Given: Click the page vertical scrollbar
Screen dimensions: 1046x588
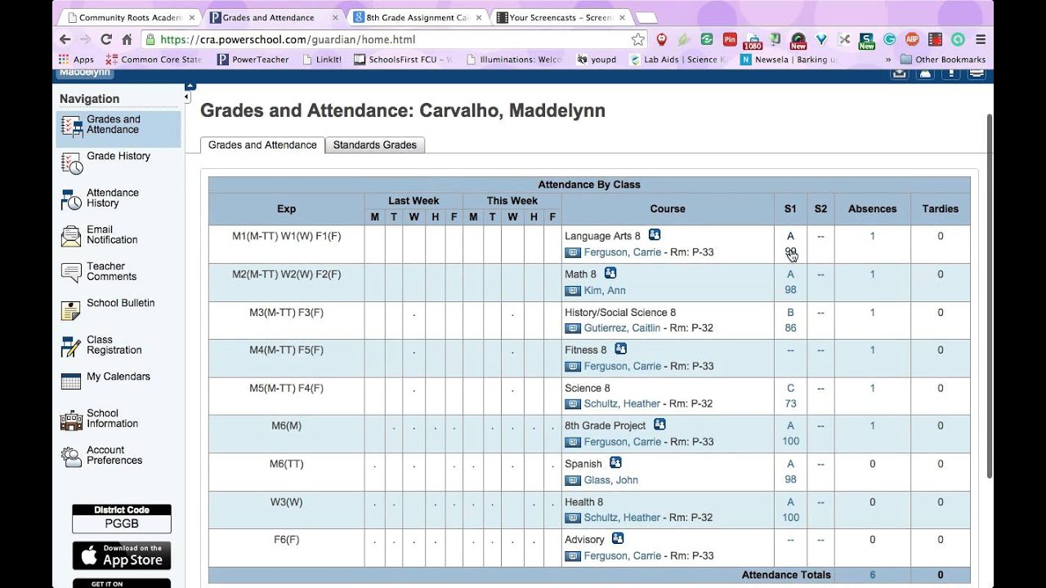Looking at the screenshot, I should (990, 294).
